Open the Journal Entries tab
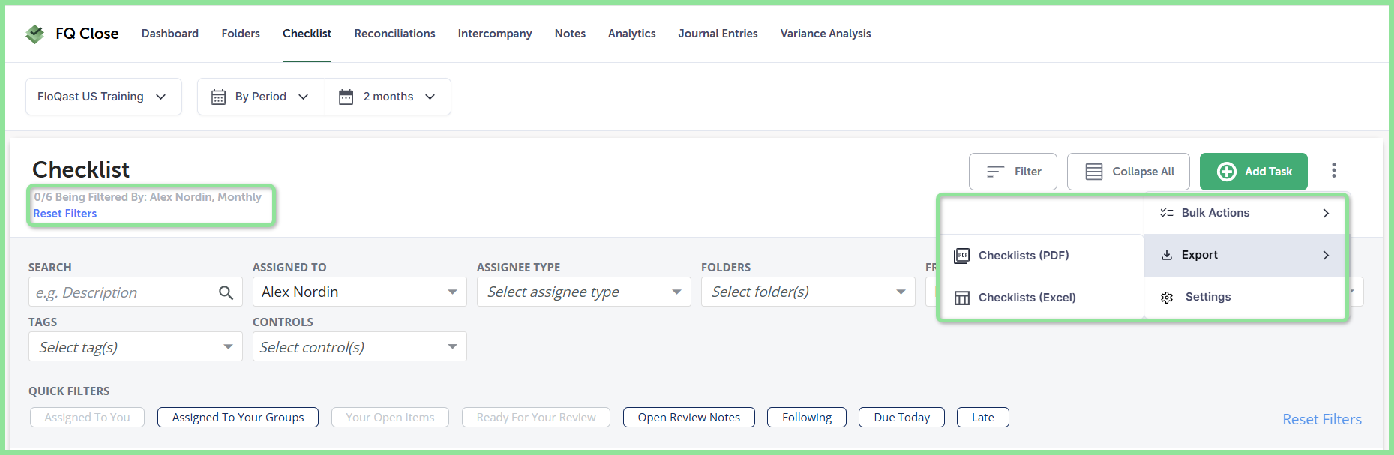The height and width of the screenshot is (455, 1394). 718,34
